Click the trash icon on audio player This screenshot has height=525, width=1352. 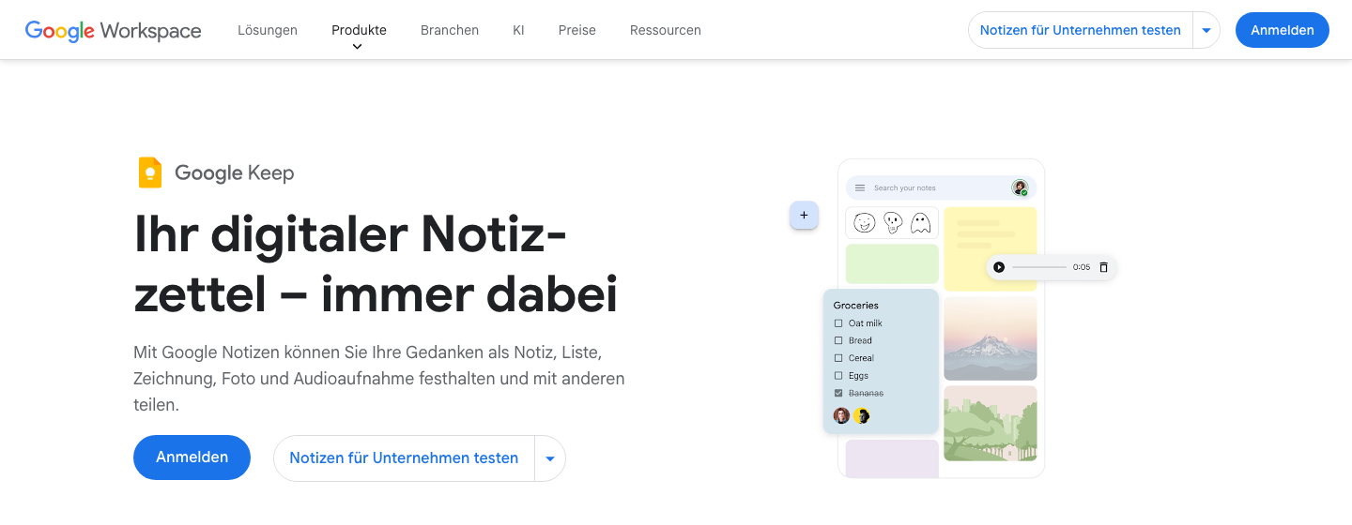pyautogui.click(x=1103, y=267)
